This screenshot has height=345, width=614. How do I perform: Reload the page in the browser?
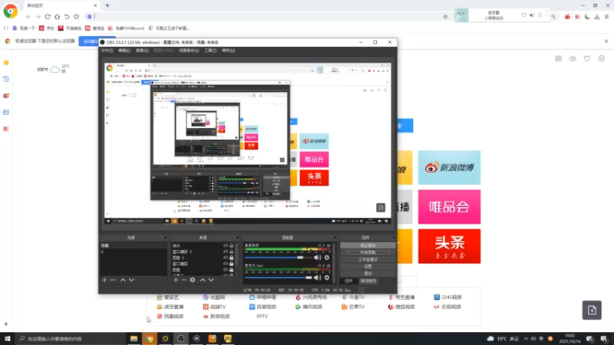pyautogui.click(x=48, y=17)
